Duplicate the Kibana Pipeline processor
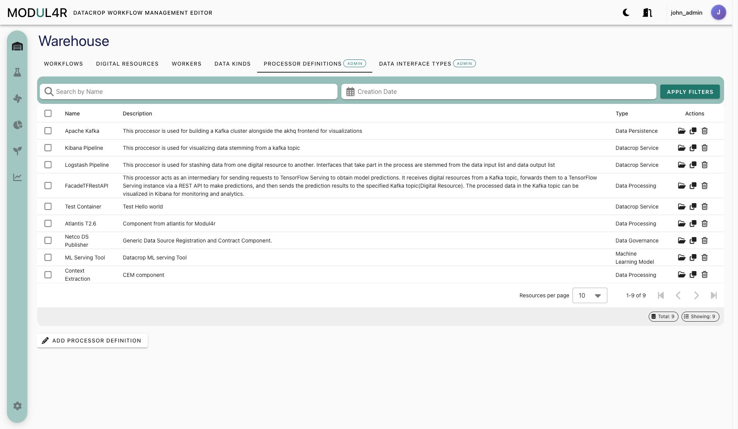 pyautogui.click(x=693, y=148)
